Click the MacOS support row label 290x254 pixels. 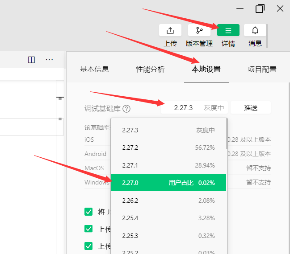point(94,168)
